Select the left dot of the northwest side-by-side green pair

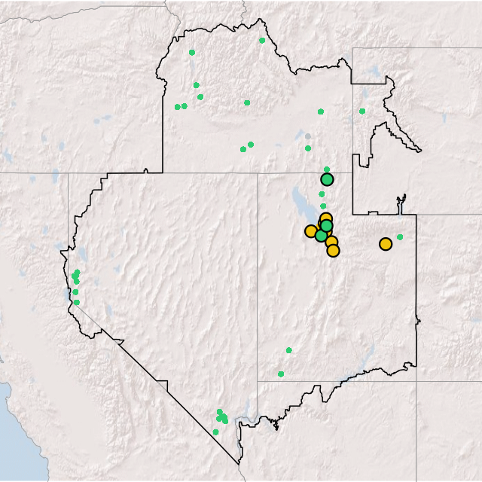coord(178,107)
